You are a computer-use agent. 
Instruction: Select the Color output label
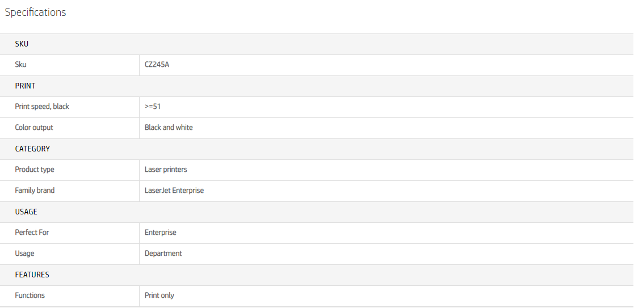[x=34, y=128]
